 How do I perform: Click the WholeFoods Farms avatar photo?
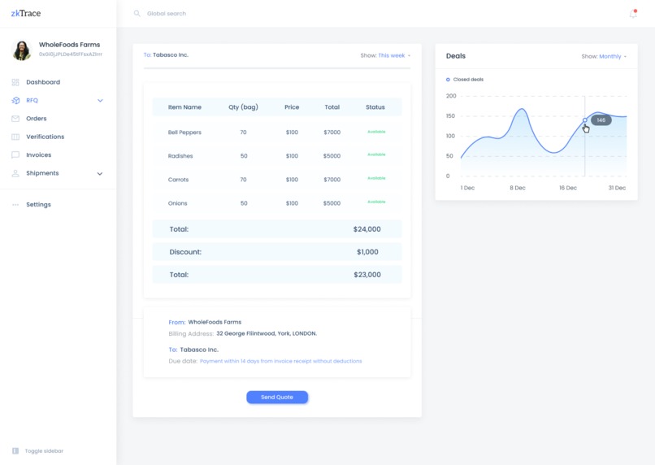pos(22,50)
